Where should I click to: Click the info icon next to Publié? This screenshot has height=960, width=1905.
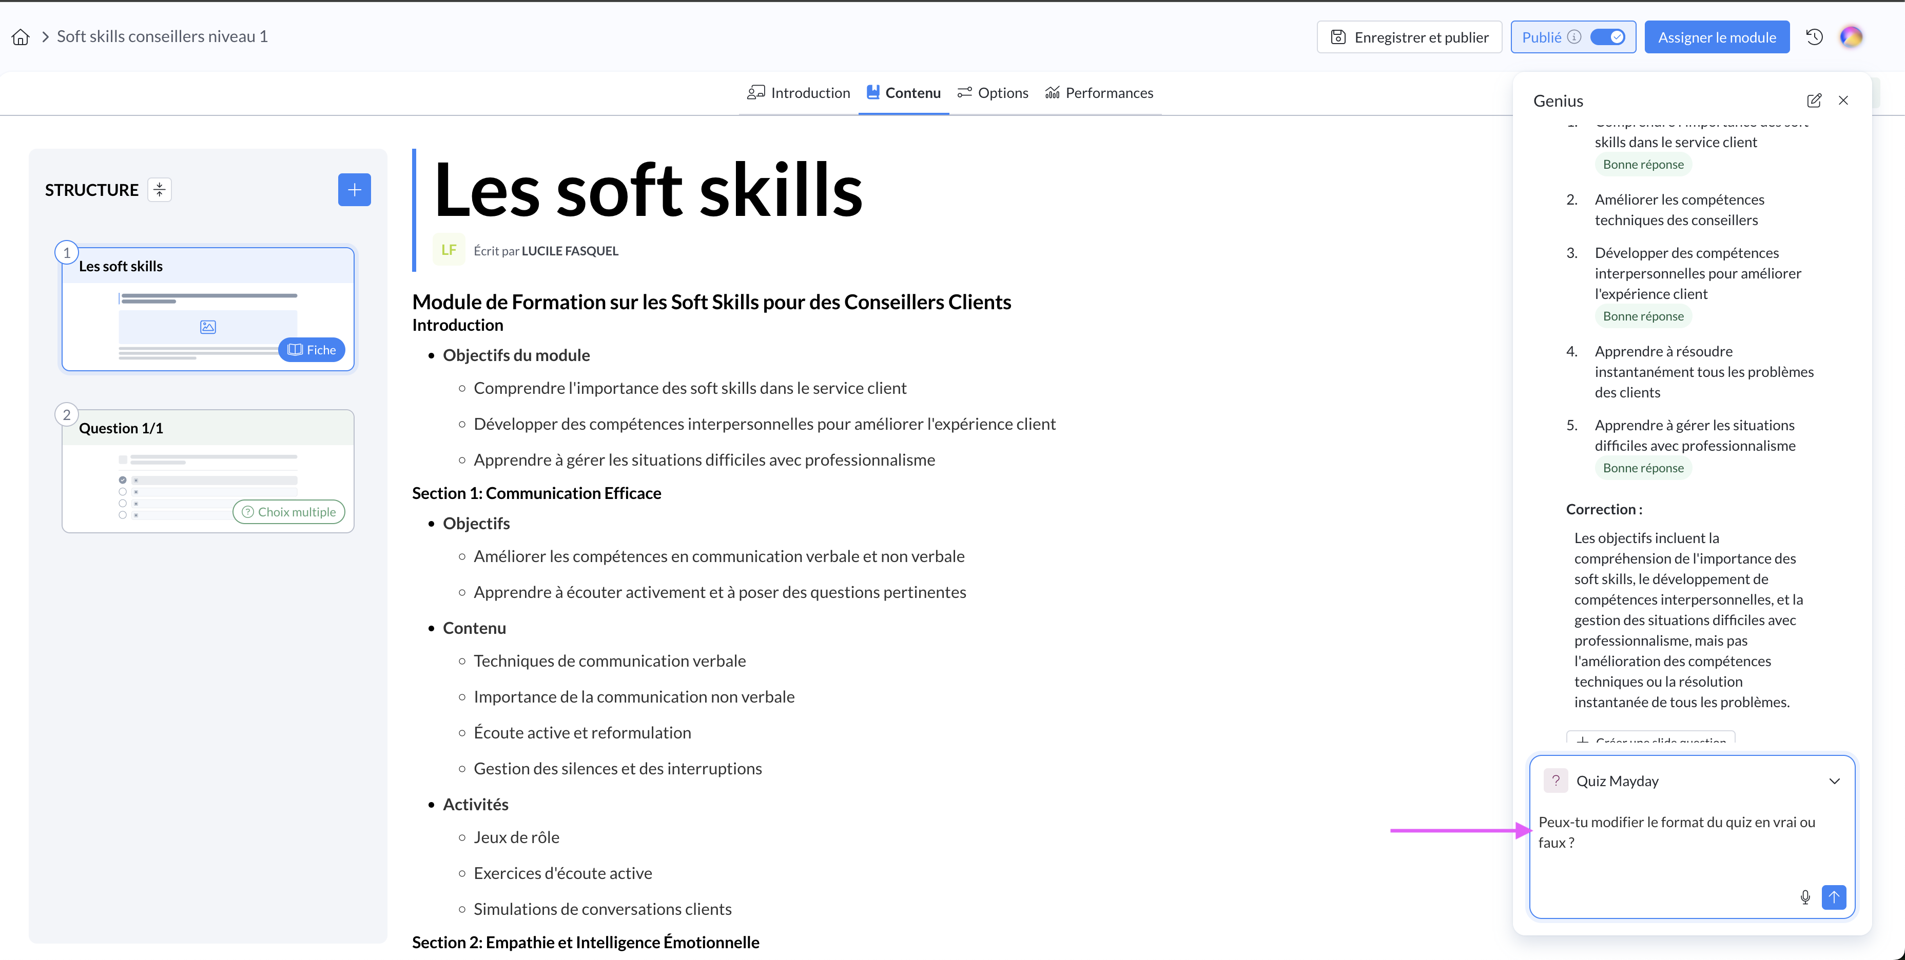click(x=1574, y=37)
